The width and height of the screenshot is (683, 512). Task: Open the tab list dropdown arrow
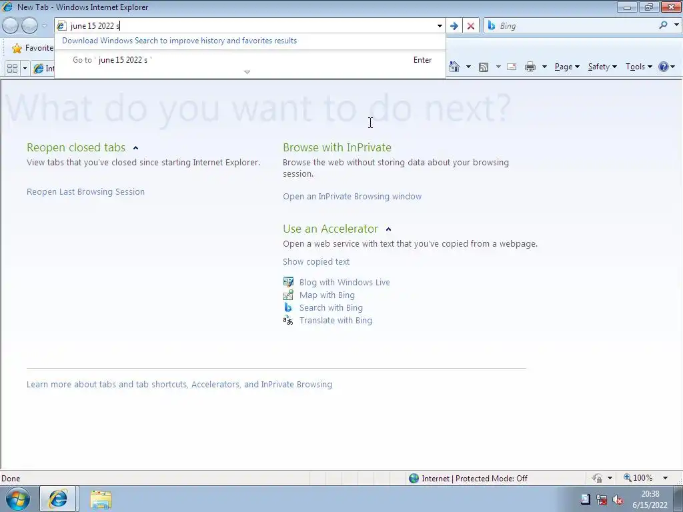[25, 69]
